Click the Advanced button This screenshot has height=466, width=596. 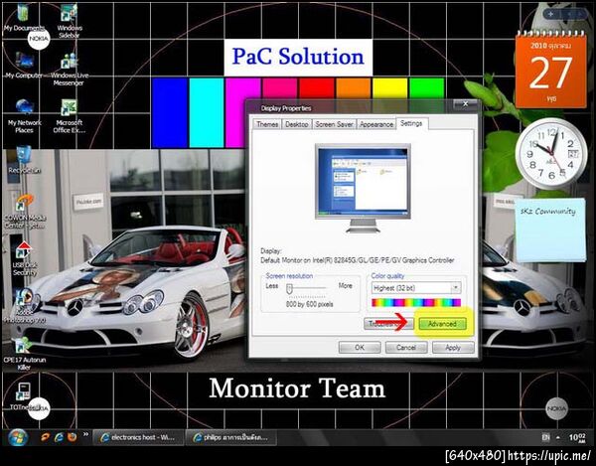(x=442, y=324)
